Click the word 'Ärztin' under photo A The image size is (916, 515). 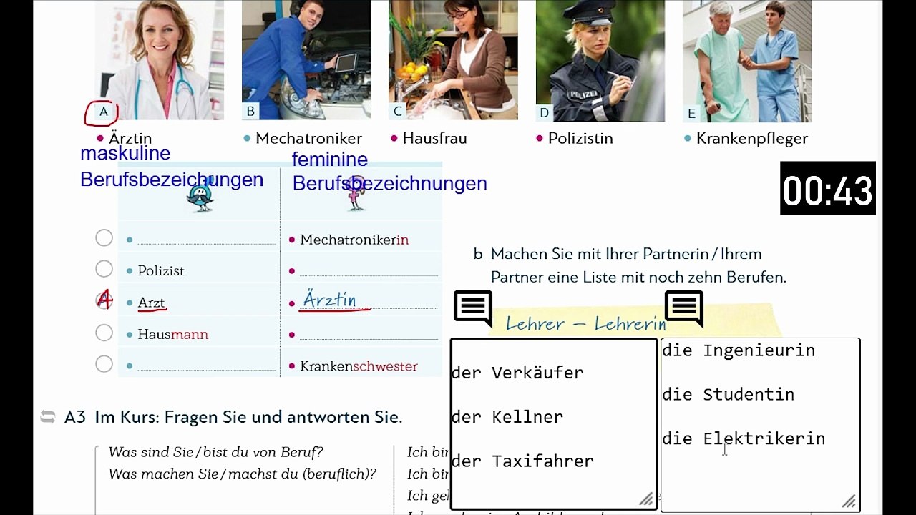130,139
